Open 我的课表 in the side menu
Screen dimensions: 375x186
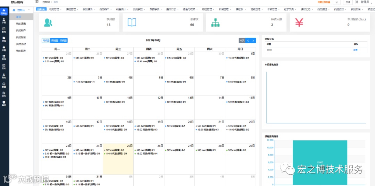[x=22, y=24]
